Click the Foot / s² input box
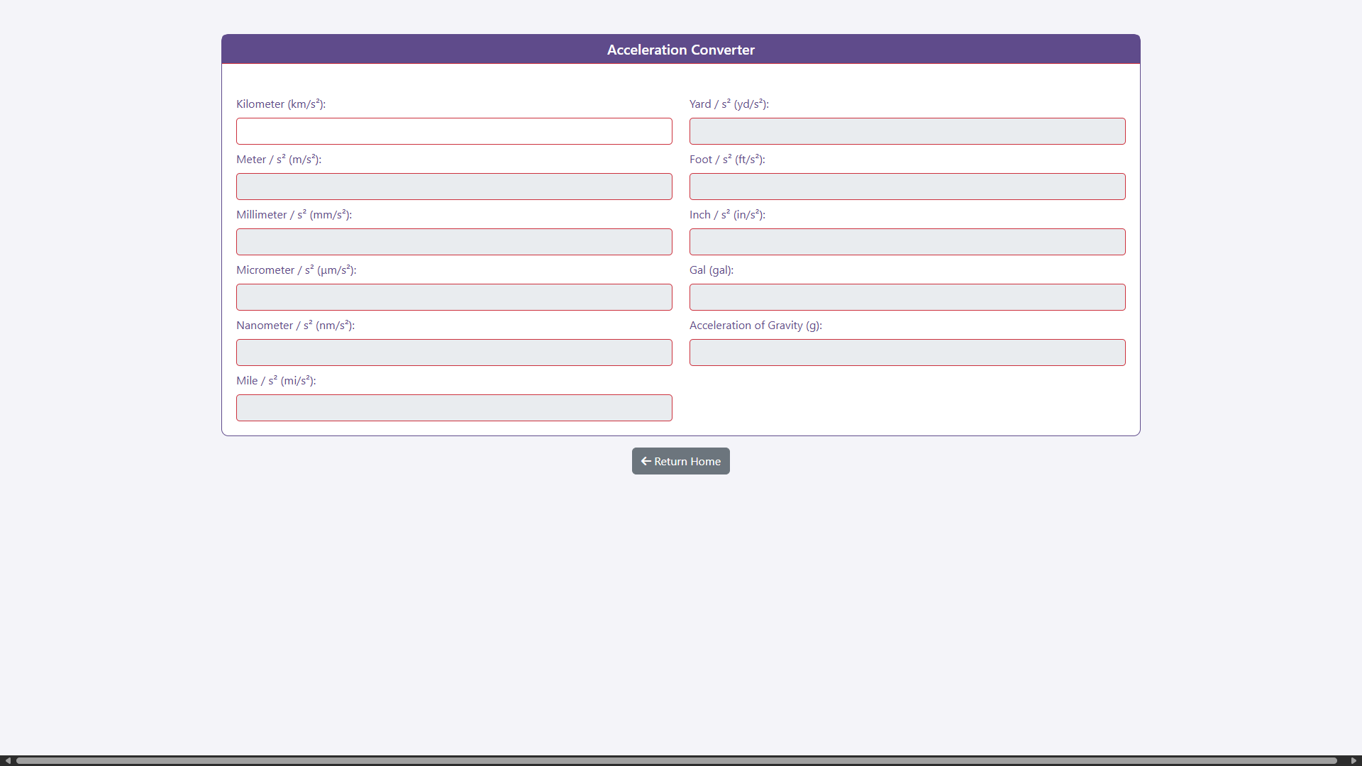 pos(907,187)
